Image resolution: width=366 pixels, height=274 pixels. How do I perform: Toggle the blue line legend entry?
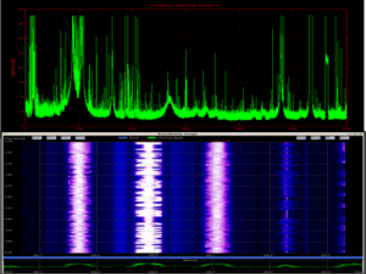tap(128, 138)
